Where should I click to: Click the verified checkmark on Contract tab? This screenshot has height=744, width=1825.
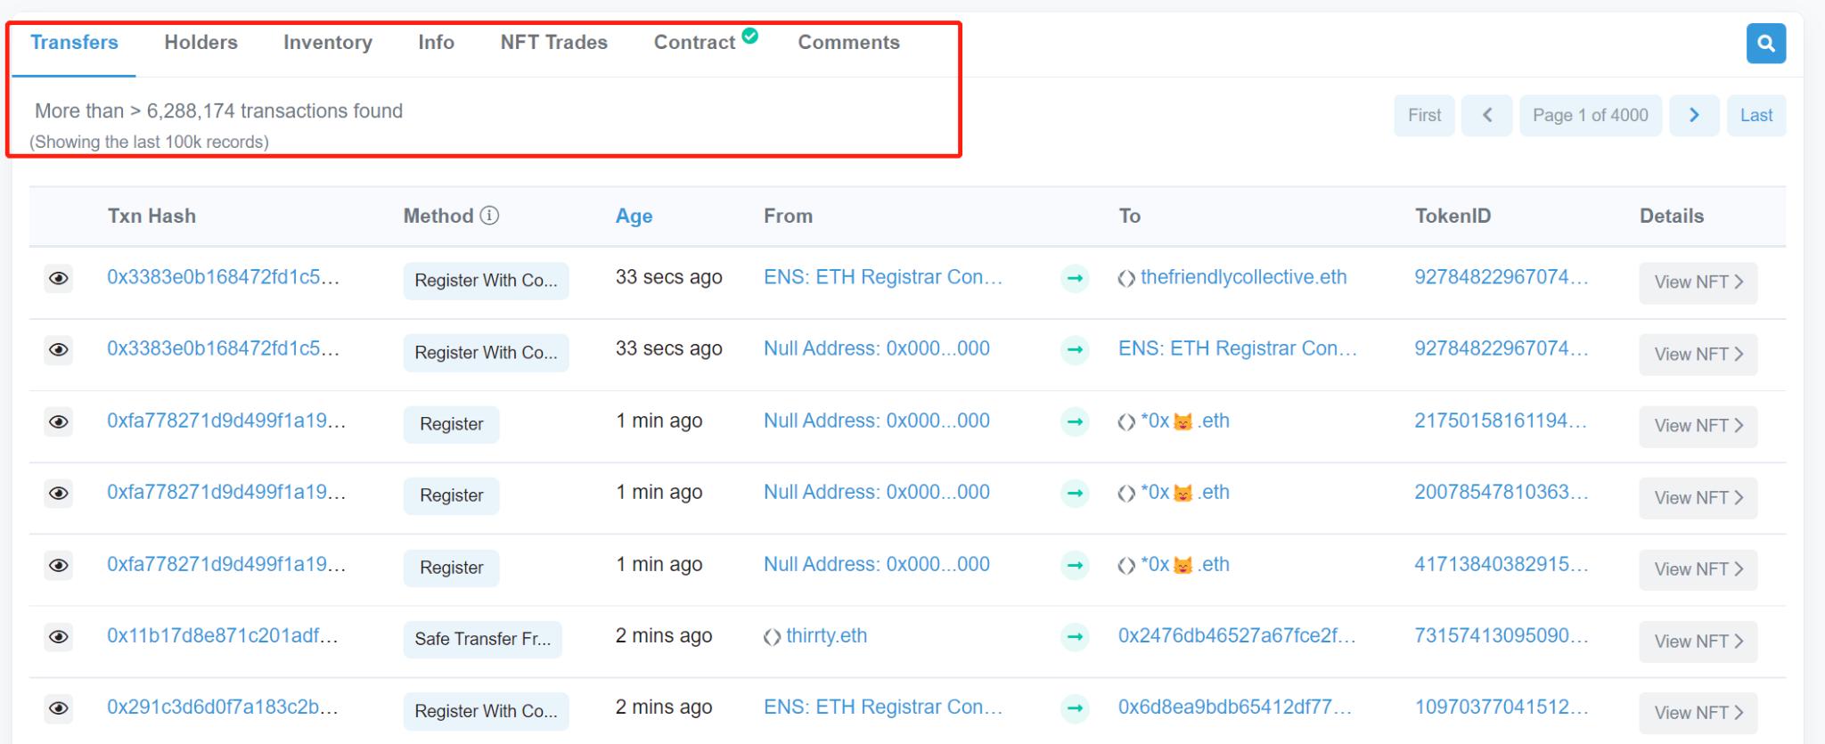(749, 36)
